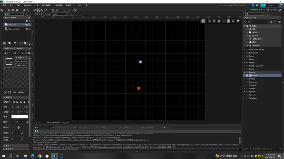Open the Start Page home icon
Viewport: 284px width, 159px height.
coord(2,10)
